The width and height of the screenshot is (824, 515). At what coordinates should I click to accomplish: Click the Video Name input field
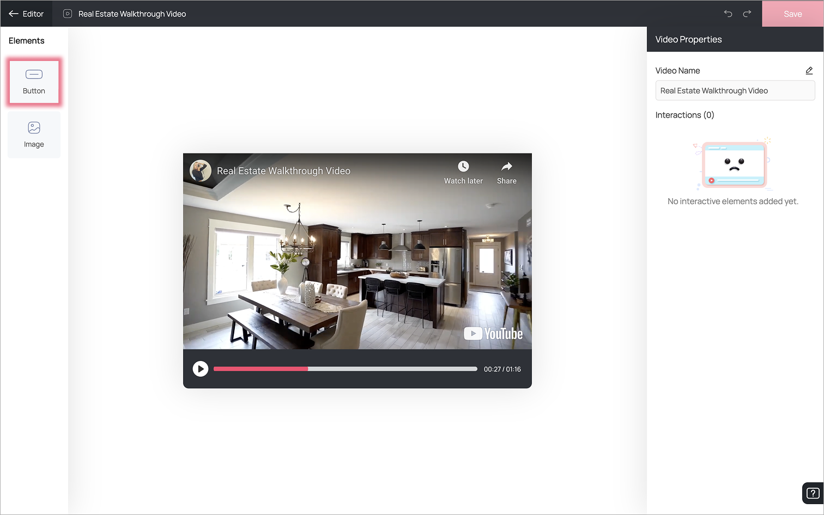tap(735, 90)
